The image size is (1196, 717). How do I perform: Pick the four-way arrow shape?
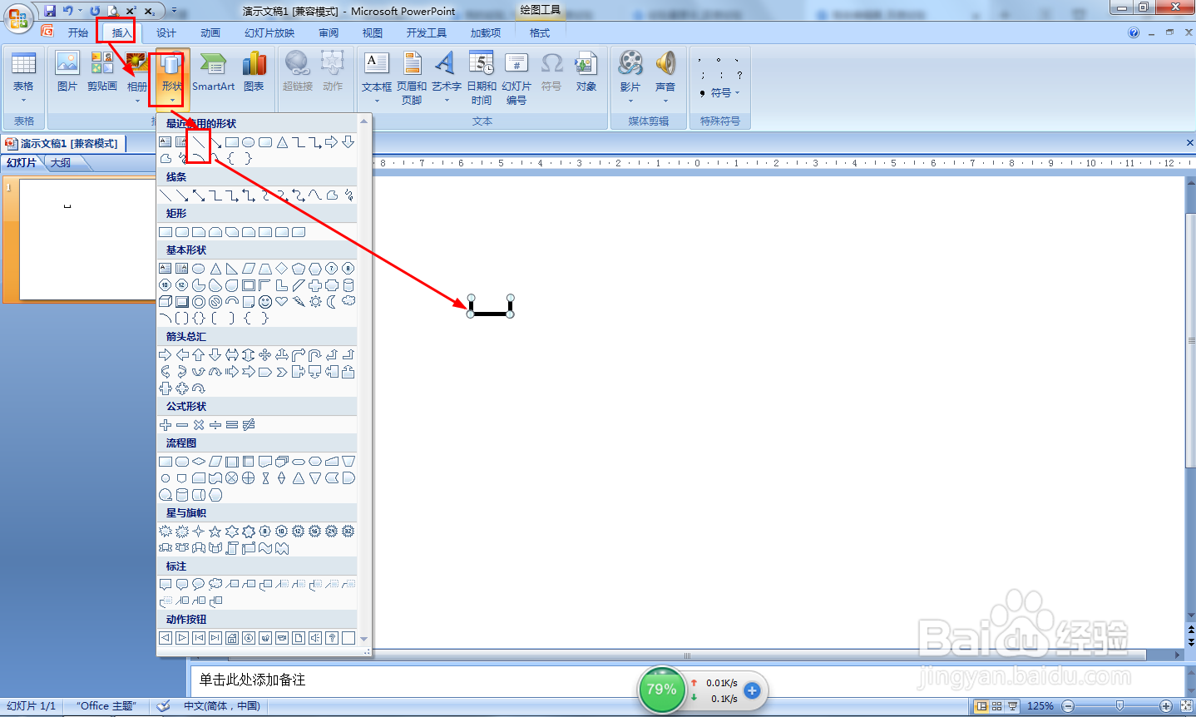(265, 354)
